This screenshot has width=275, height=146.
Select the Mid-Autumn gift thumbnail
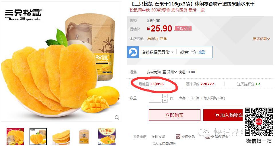pos(107,137)
